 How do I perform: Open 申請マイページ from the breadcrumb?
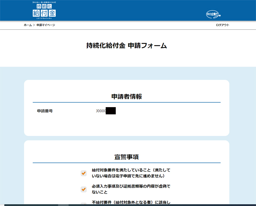[x=45, y=25]
